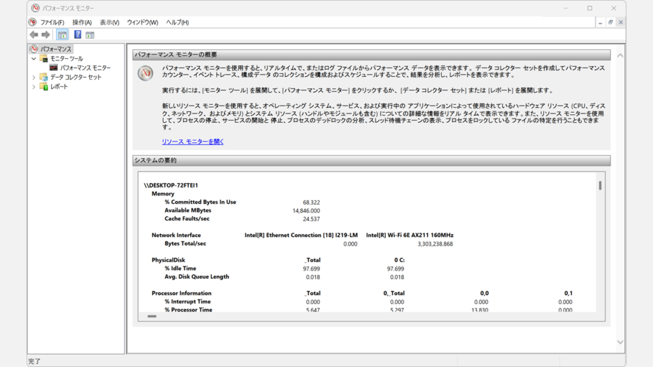Image resolution: width=653 pixels, height=367 pixels.
Task: Click the パフォーマンス モニター chart icon in the tree
Action: click(54, 68)
